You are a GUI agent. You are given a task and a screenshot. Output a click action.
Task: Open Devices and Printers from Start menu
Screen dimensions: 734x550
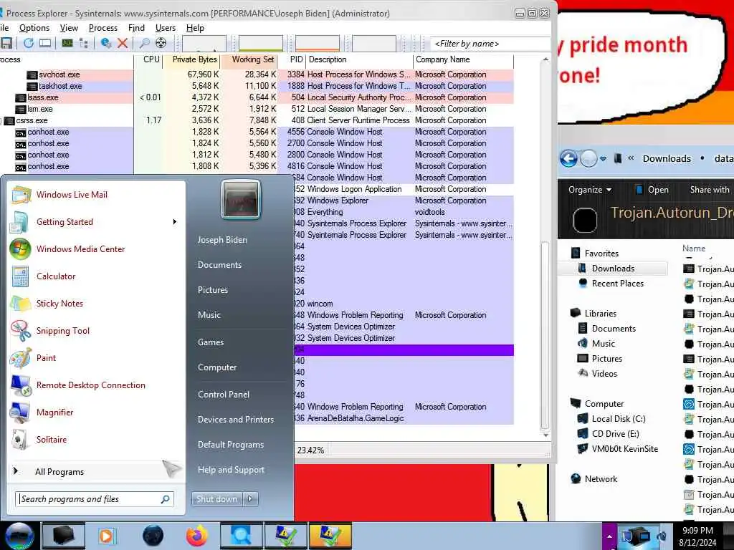pyautogui.click(x=235, y=420)
